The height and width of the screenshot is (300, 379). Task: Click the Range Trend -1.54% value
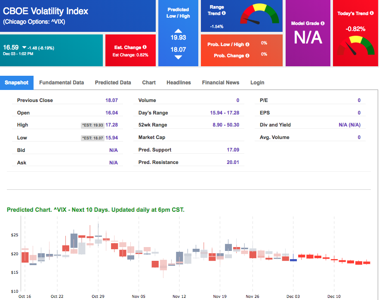coord(216,27)
